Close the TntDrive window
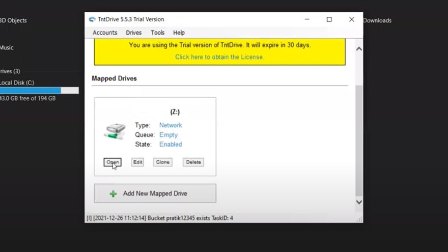Image resolution: width=448 pixels, height=252 pixels. [x=352, y=19]
